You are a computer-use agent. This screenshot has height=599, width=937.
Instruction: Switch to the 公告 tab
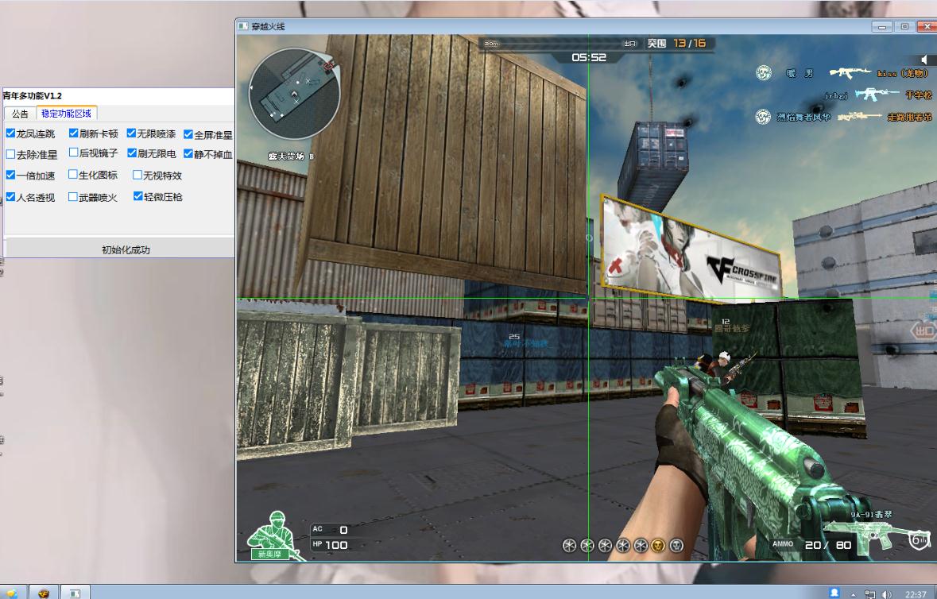click(x=20, y=114)
